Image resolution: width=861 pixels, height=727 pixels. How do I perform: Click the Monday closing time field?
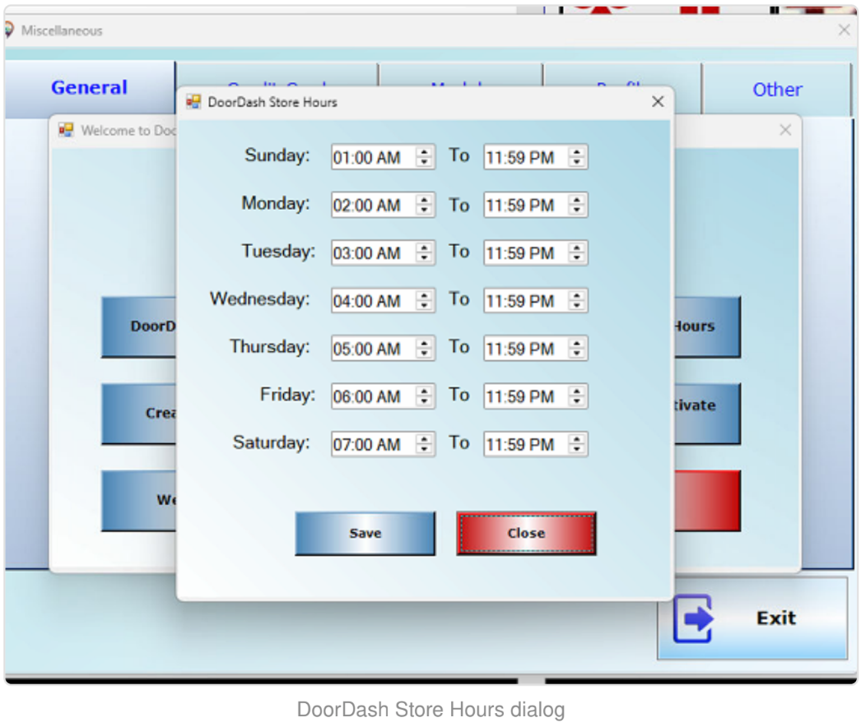pyautogui.click(x=535, y=205)
